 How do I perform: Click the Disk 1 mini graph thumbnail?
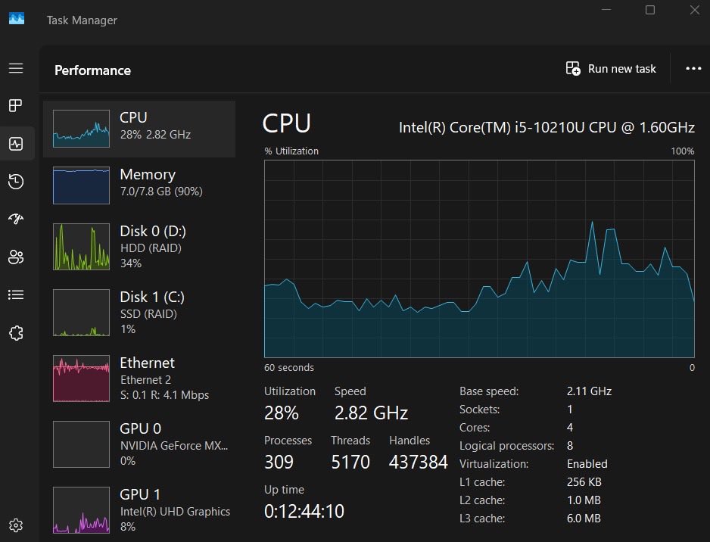click(81, 313)
